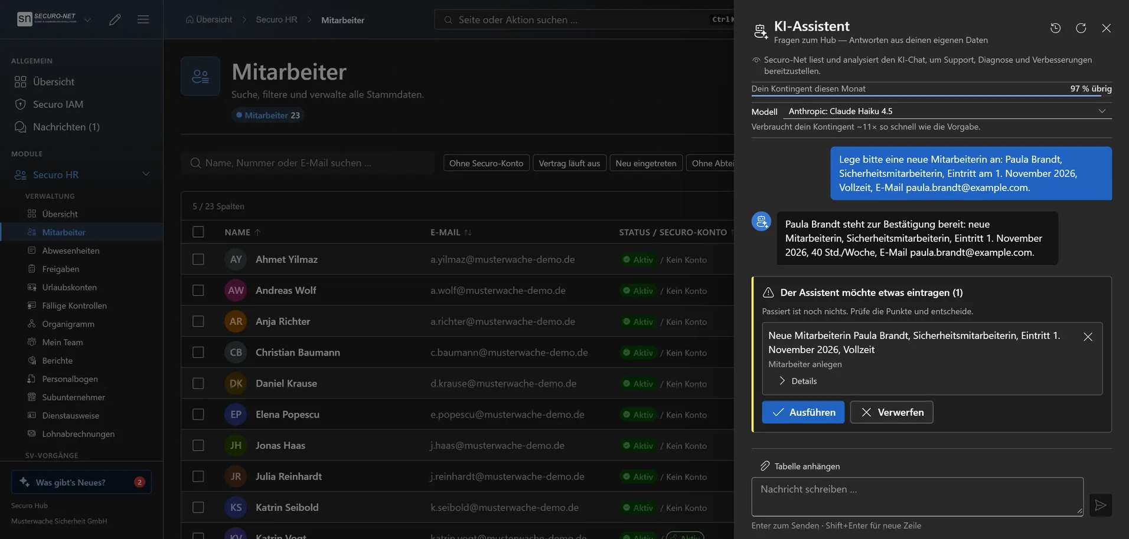Remove the proposed Paula Brandt entry with X
Viewport: 1129px width, 539px height.
click(1088, 337)
